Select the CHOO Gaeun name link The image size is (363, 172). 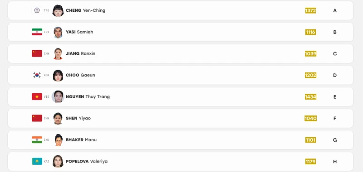pos(80,75)
